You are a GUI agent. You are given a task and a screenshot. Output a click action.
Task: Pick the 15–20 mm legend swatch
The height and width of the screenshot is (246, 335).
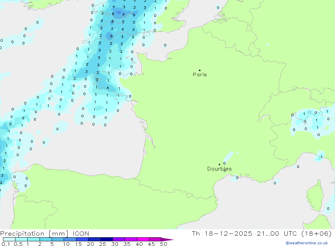(82, 239)
